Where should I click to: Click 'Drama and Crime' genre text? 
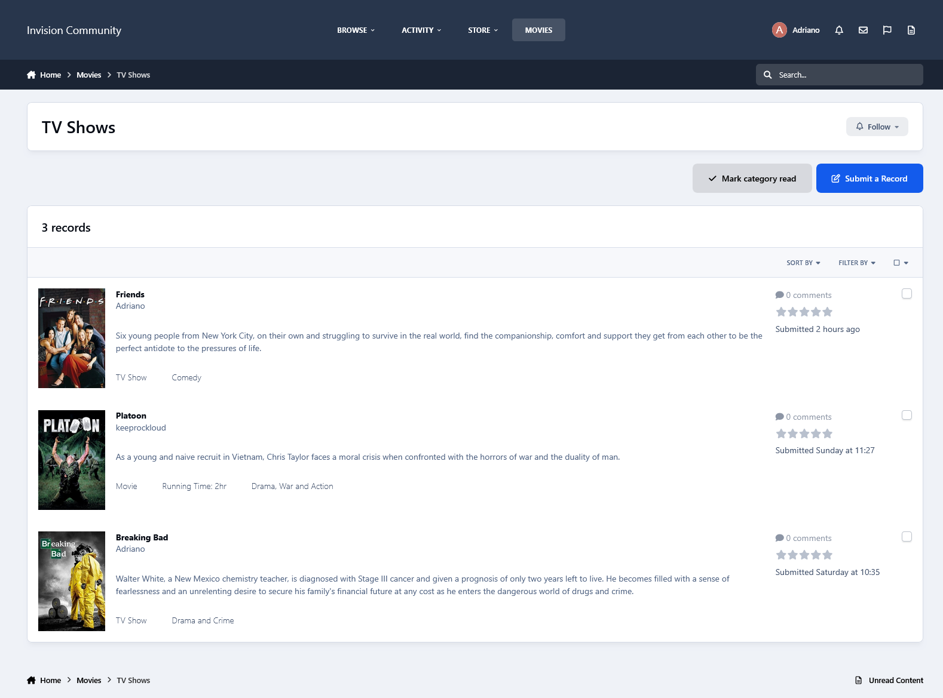tap(203, 620)
